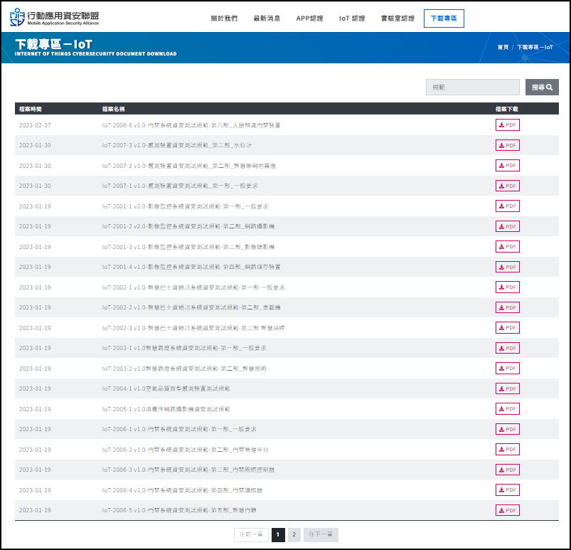The width and height of the screenshot is (571, 550).
Task: Jump to page 2 in pagination
Action: 294,534
